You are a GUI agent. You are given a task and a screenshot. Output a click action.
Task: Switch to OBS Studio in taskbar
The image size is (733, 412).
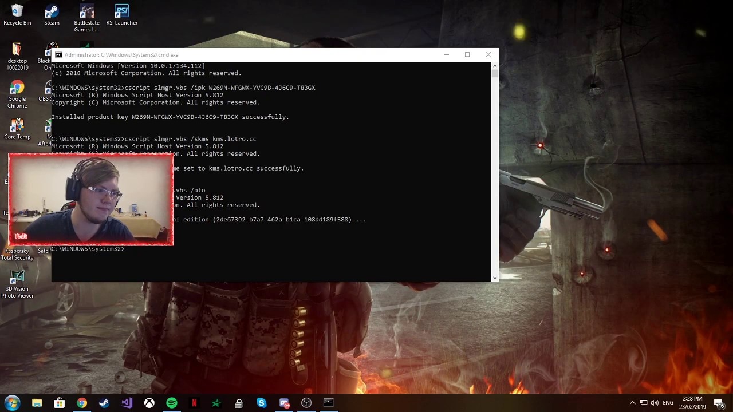tap(306, 403)
